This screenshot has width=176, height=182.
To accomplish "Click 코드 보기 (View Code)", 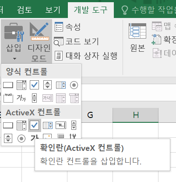I will point(77,41).
